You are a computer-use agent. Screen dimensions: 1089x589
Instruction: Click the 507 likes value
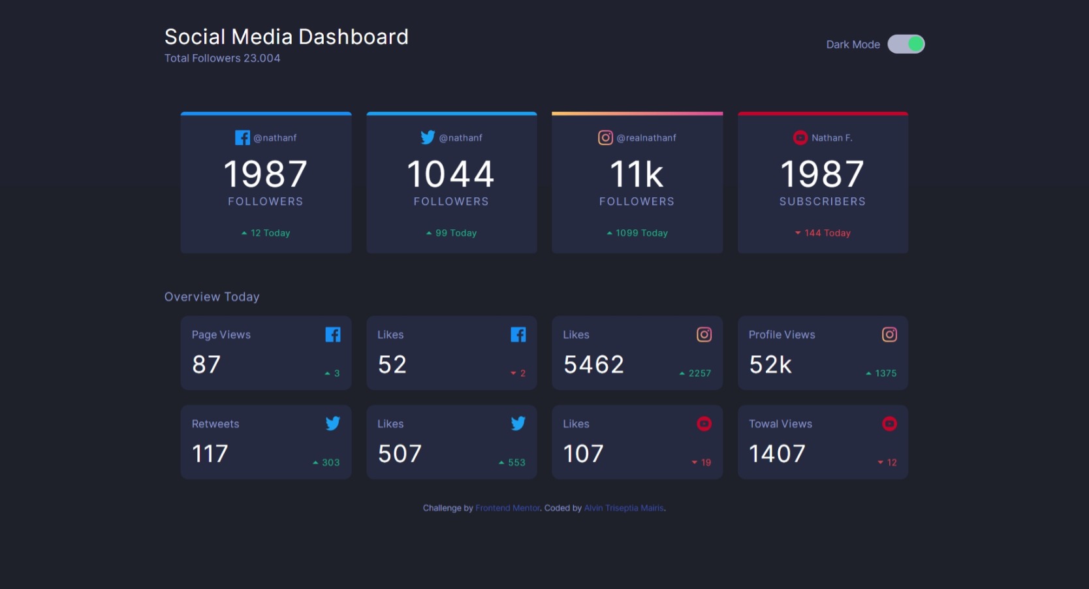tap(400, 454)
